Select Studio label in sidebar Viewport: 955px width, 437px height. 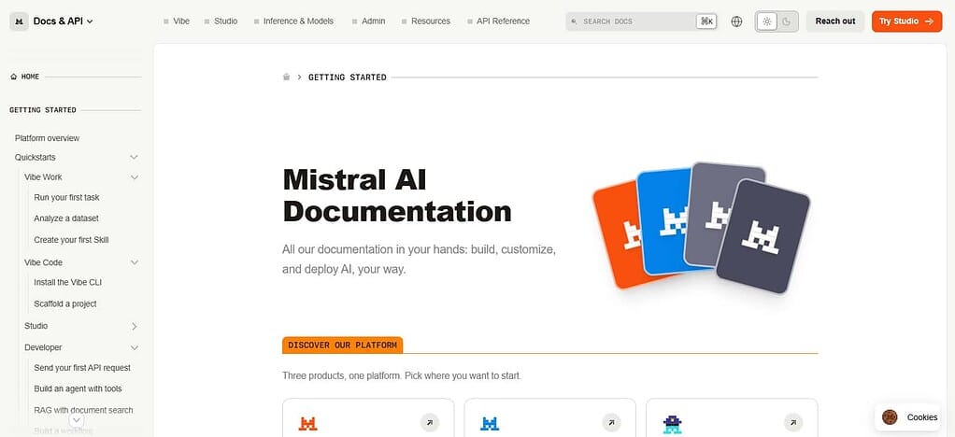(36, 326)
